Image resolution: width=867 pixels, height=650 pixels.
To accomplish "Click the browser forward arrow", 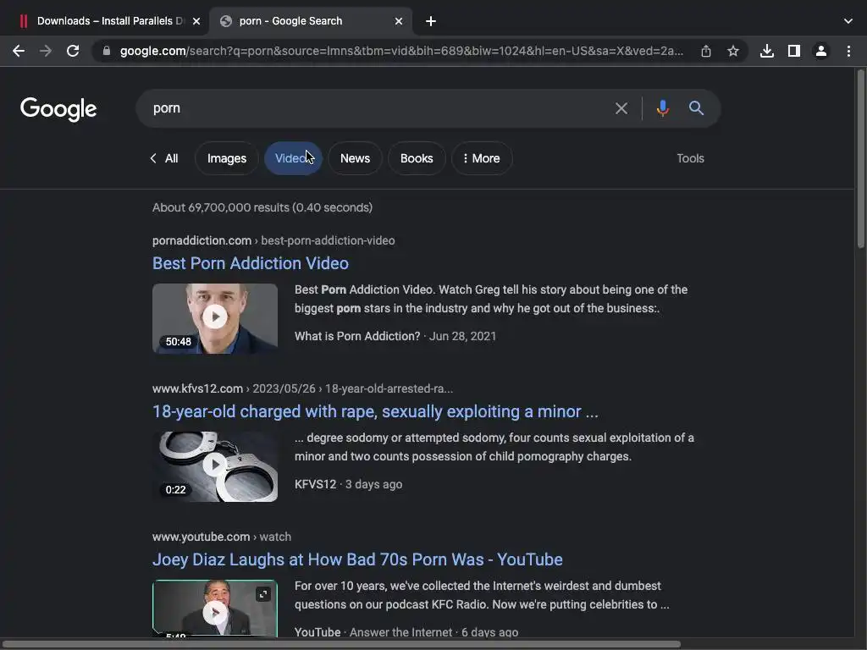I will pyautogui.click(x=46, y=52).
